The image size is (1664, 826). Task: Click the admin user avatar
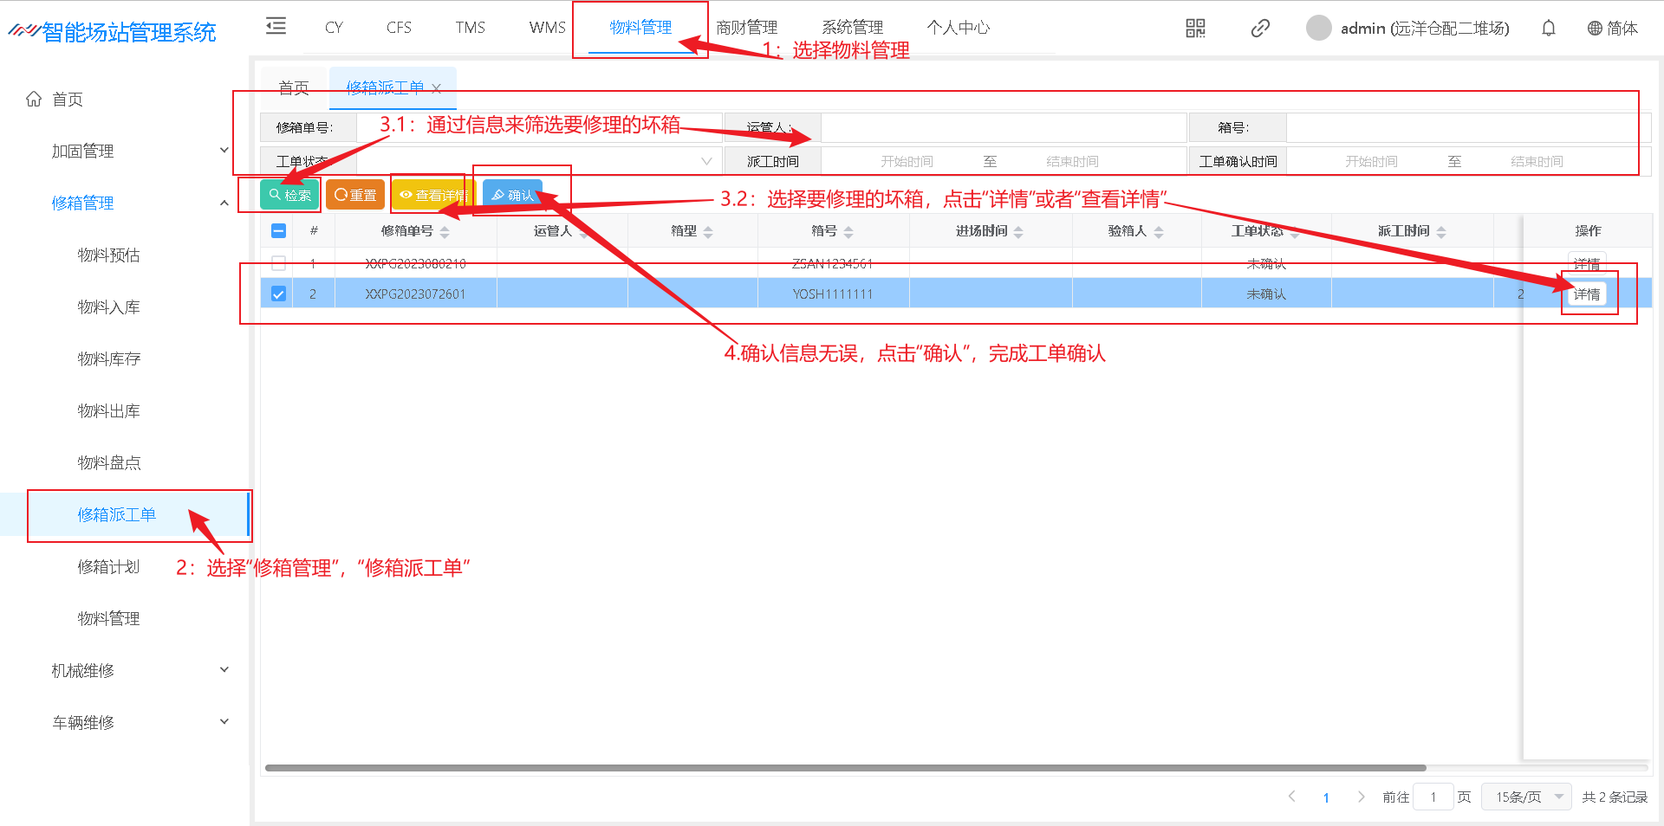click(1318, 29)
